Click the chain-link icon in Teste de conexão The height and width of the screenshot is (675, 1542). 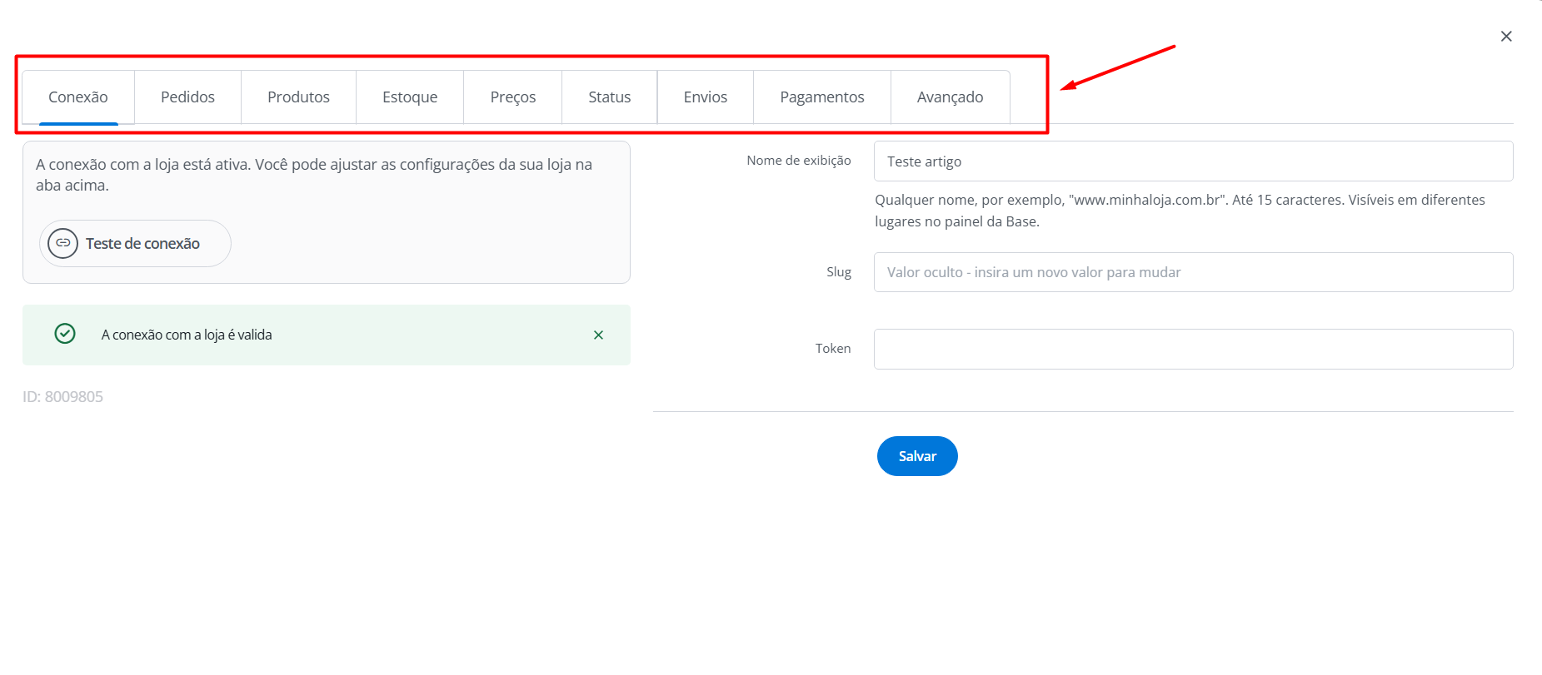63,243
